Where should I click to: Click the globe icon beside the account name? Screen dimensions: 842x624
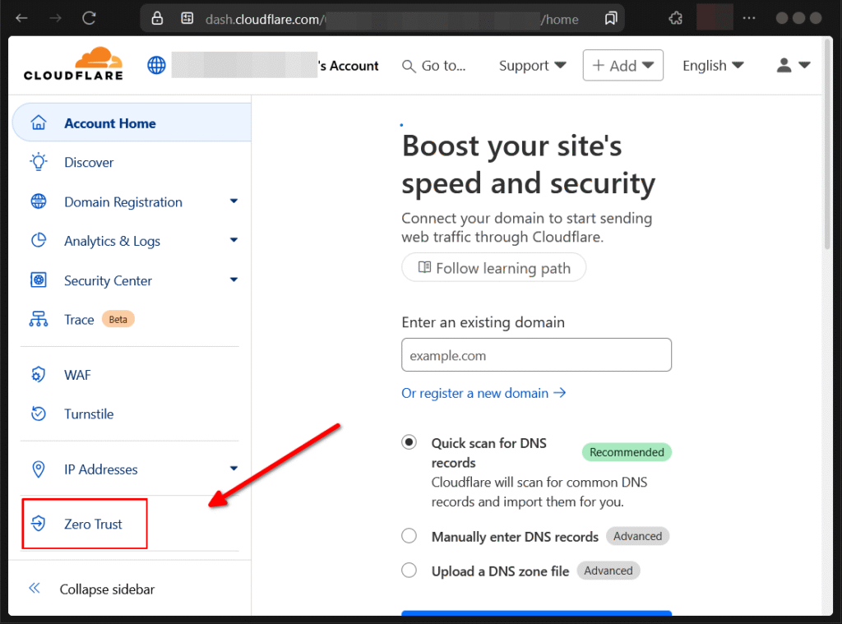tap(156, 65)
